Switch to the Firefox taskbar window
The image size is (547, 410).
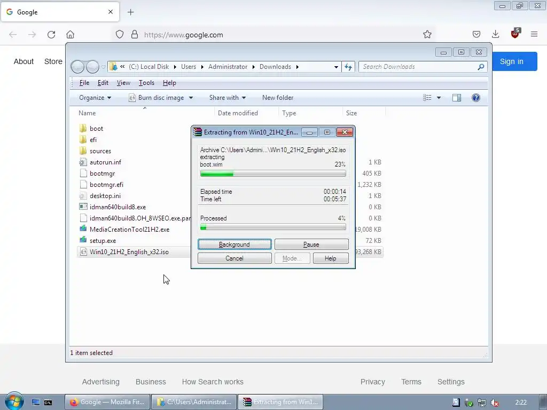coord(107,402)
